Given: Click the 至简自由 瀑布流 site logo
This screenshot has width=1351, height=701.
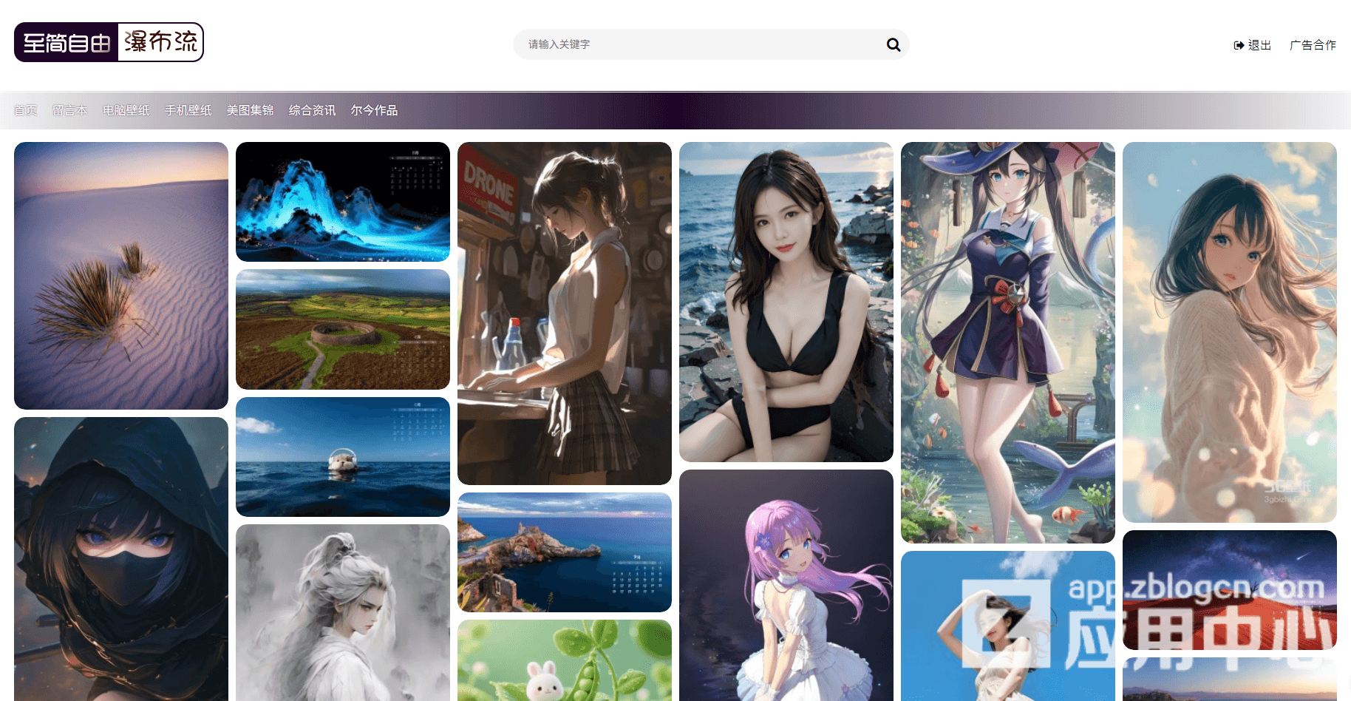Looking at the screenshot, I should coord(109,42).
